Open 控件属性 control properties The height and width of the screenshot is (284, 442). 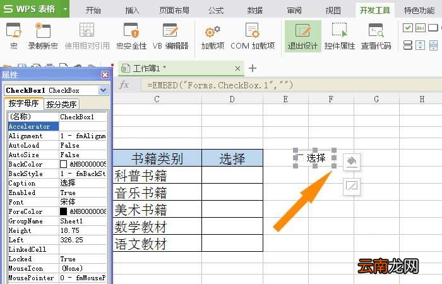340,37
